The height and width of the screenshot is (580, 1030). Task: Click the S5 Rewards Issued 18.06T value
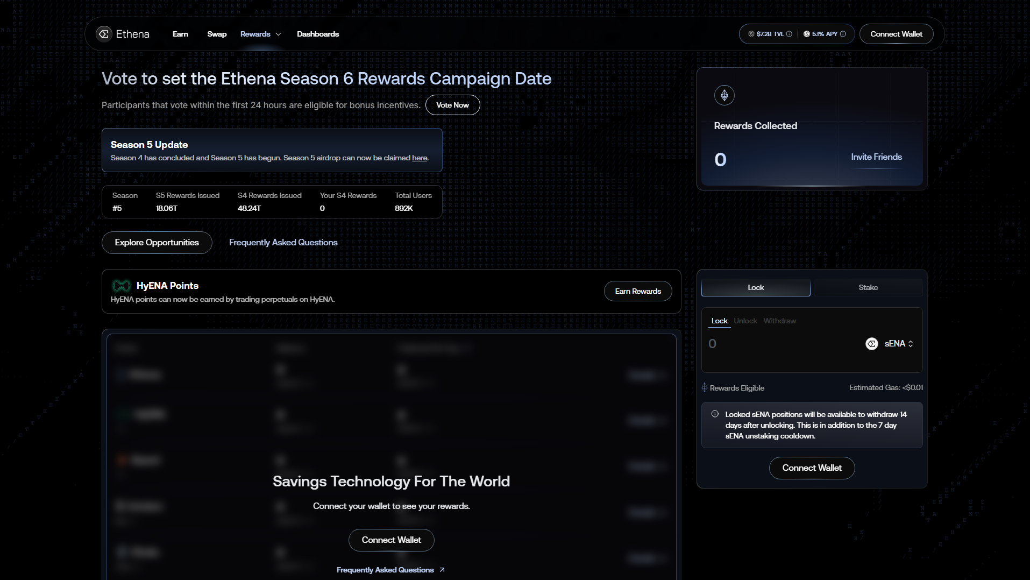(x=167, y=208)
